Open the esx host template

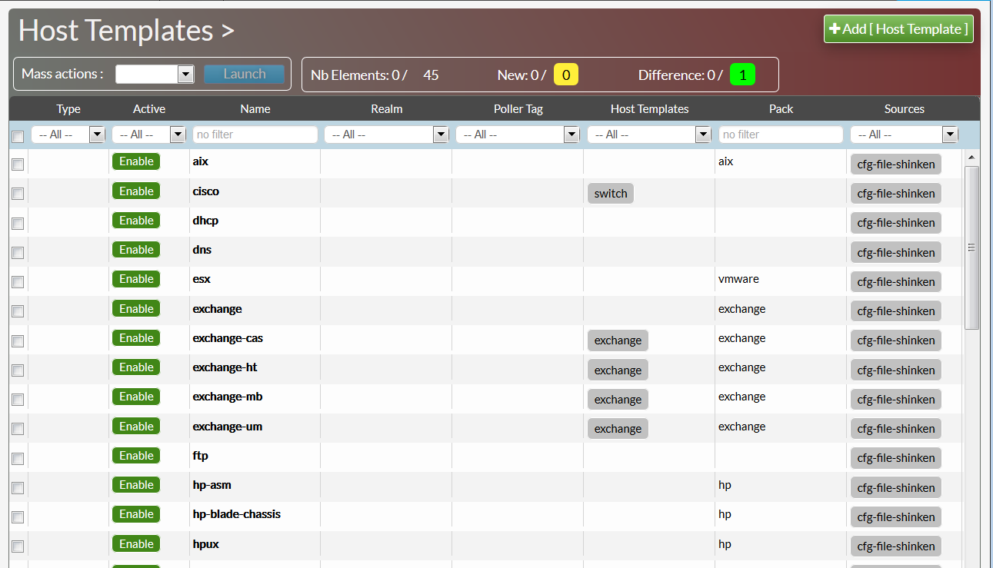[202, 279]
